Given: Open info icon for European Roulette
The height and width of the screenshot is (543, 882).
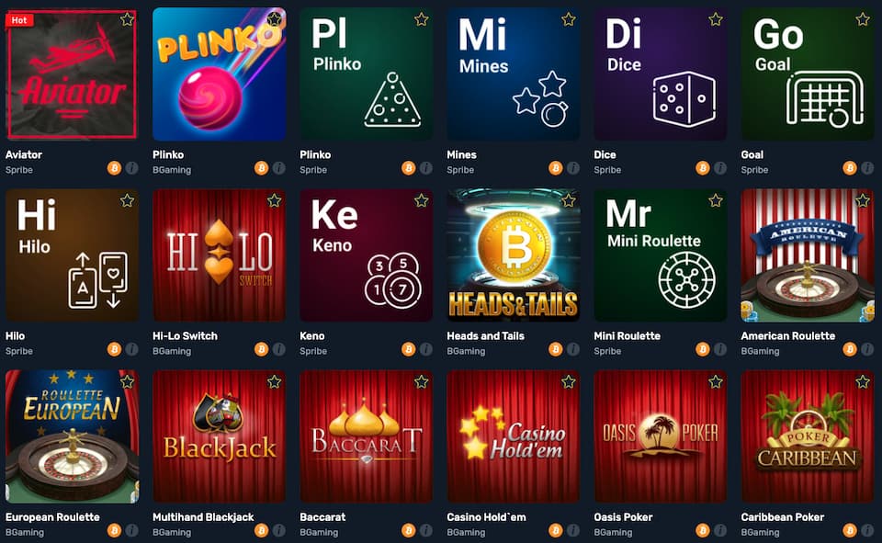Looking at the screenshot, I should coord(131,530).
